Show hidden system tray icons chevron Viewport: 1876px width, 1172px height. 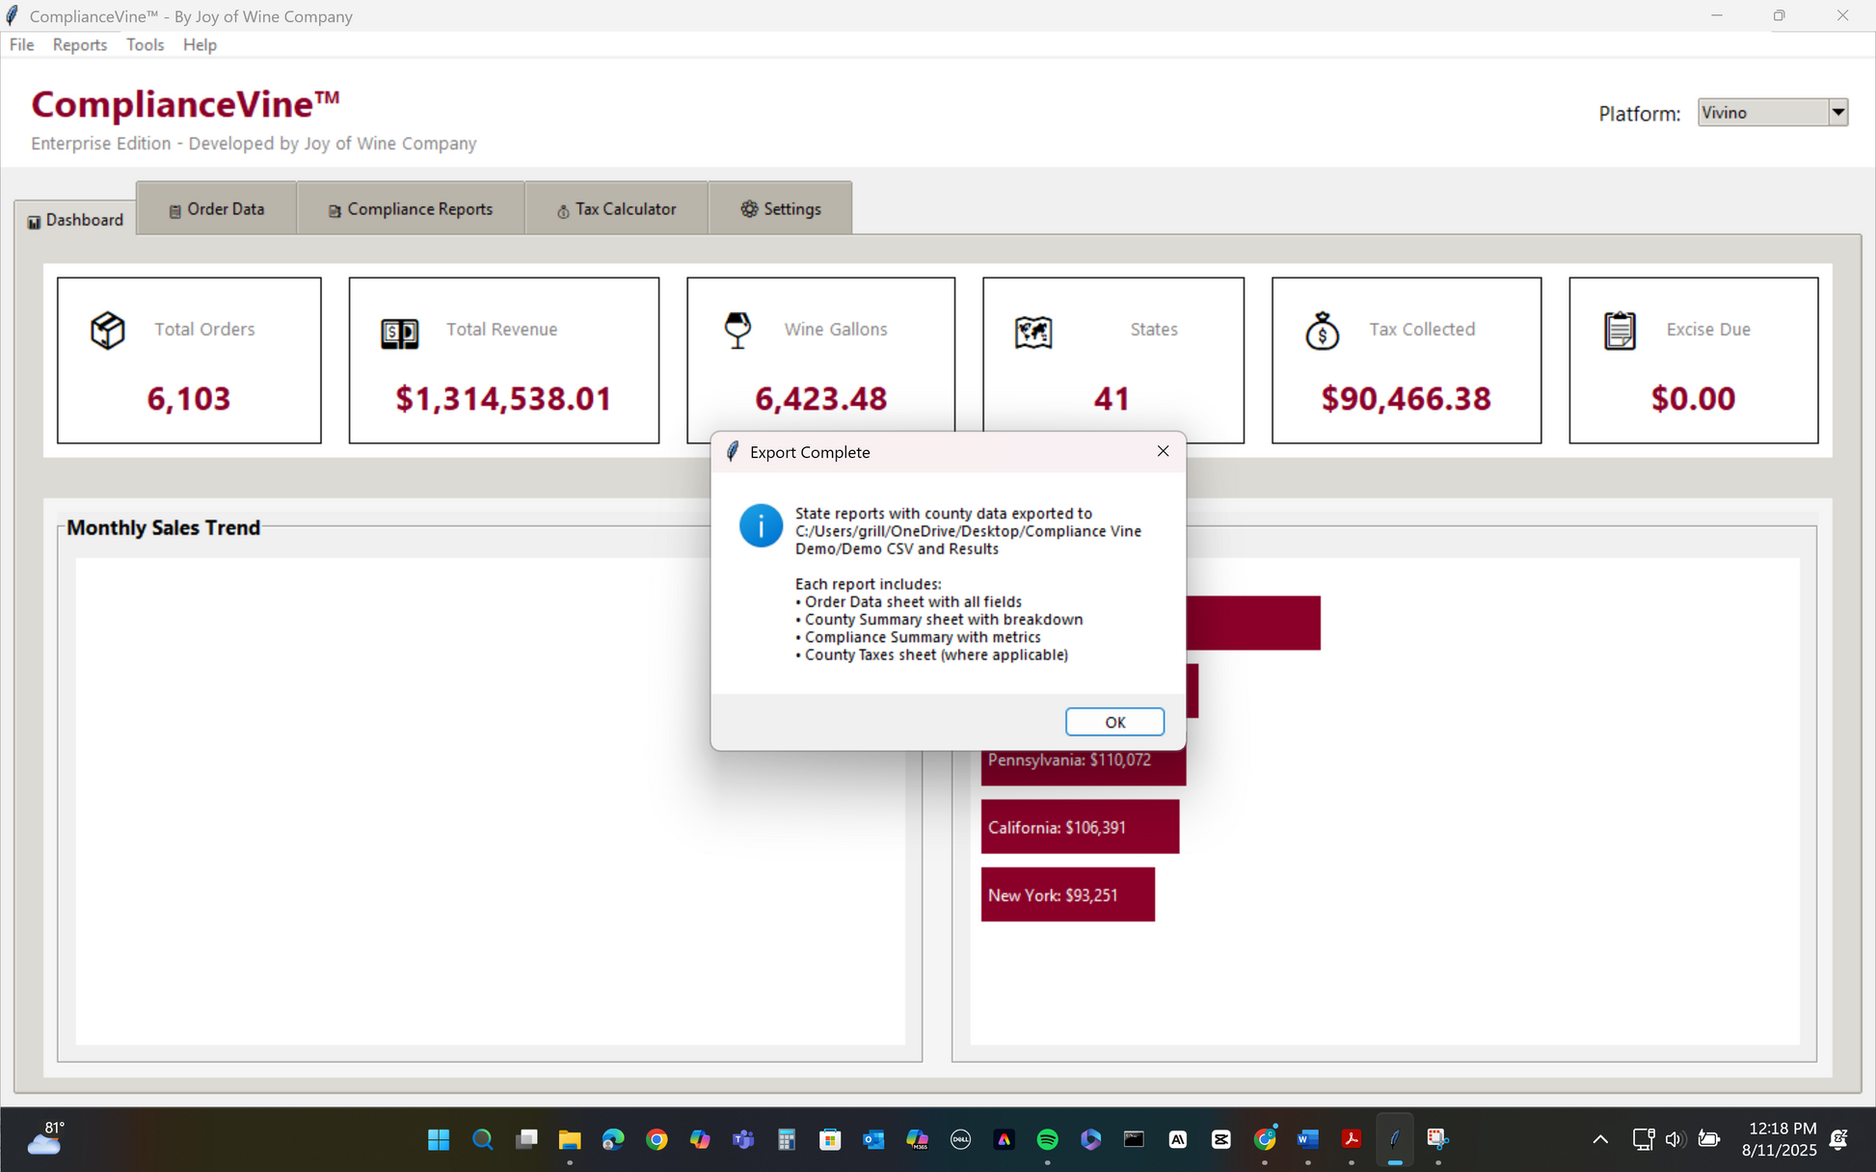pyautogui.click(x=1600, y=1139)
